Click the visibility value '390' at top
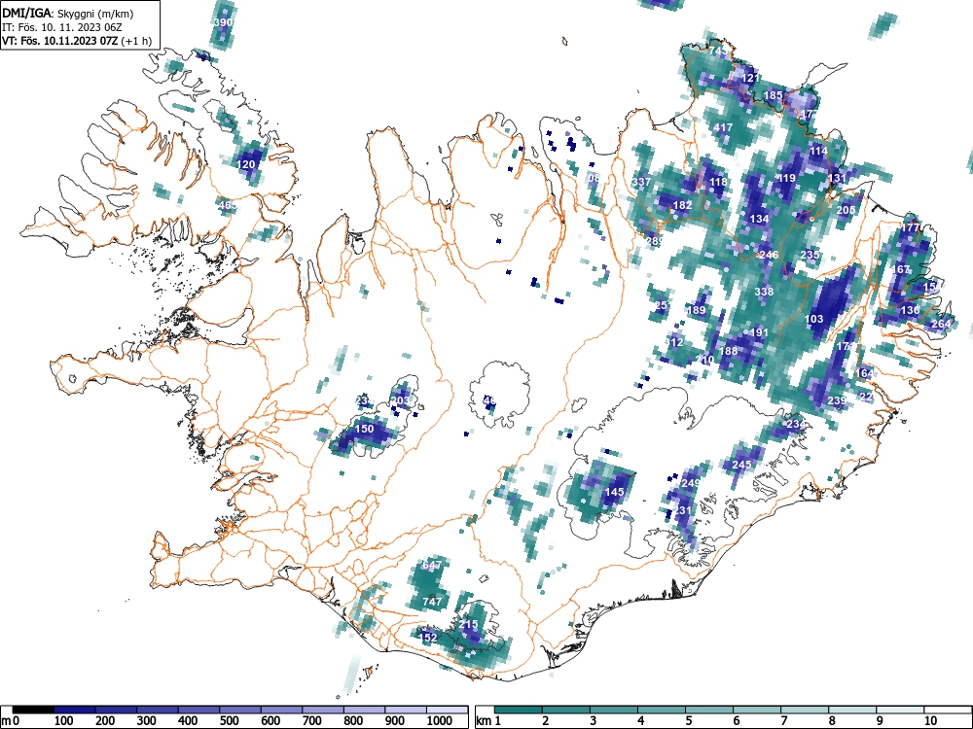The height and width of the screenshot is (729, 973). pyautogui.click(x=223, y=23)
